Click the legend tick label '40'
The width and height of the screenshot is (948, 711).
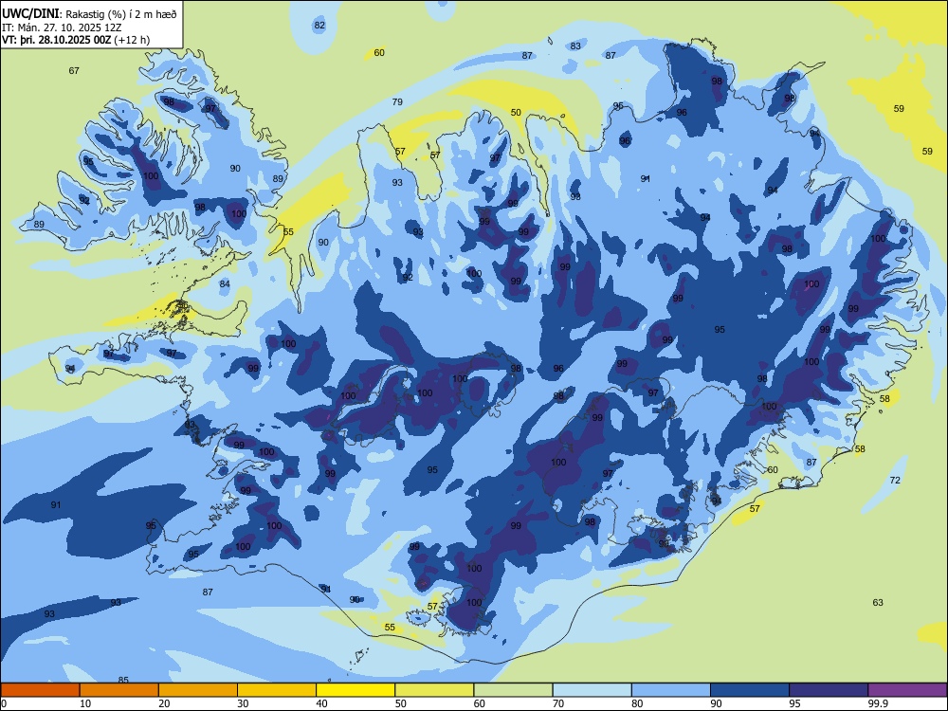pos(321,703)
